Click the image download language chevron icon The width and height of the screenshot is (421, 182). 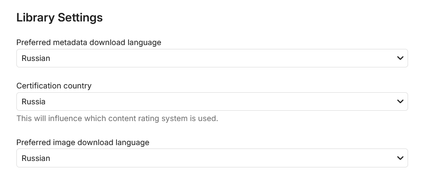[x=400, y=158]
